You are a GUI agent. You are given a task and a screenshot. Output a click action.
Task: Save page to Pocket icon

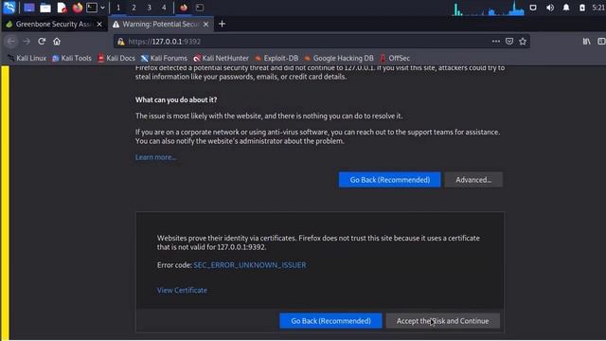[509, 42]
